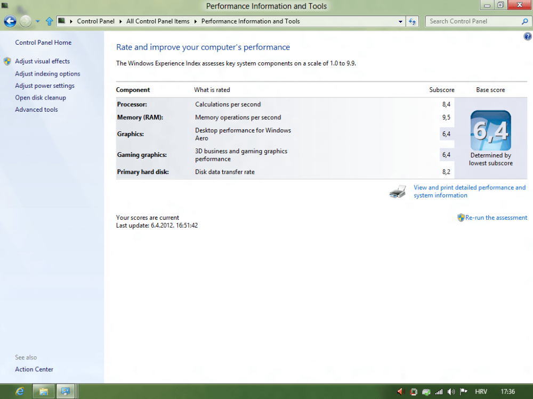Screen dimensions: 533x399
Task: Click the 6,4 base score badge
Action: (490, 130)
